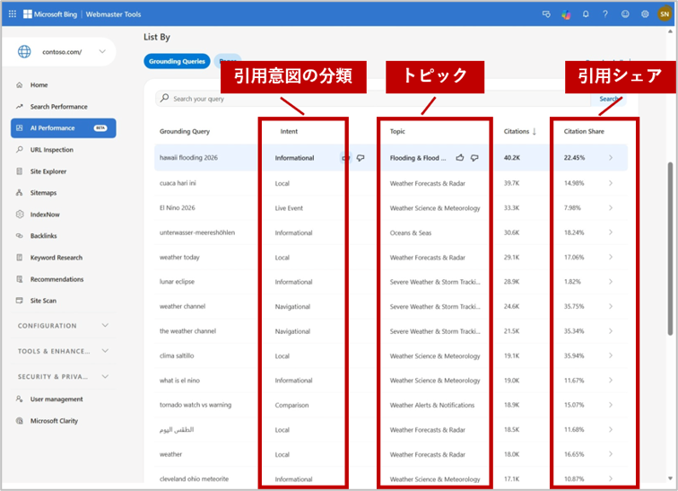The width and height of the screenshot is (678, 491).
Task: Click the page vertical scrollbar thumb
Action: pyautogui.click(x=670, y=249)
